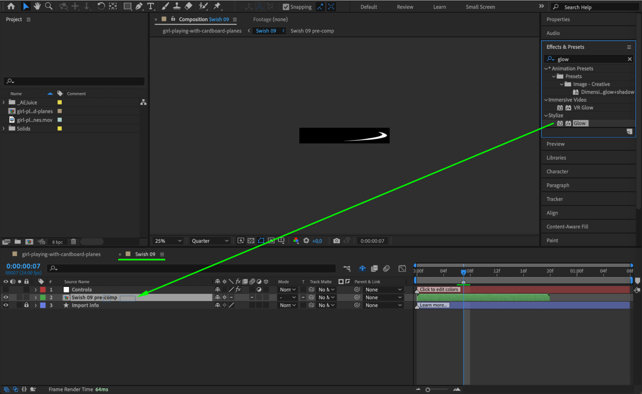Viewport: 642px width, 394px height.
Task: Clear the glow effects search
Action: tap(629, 59)
